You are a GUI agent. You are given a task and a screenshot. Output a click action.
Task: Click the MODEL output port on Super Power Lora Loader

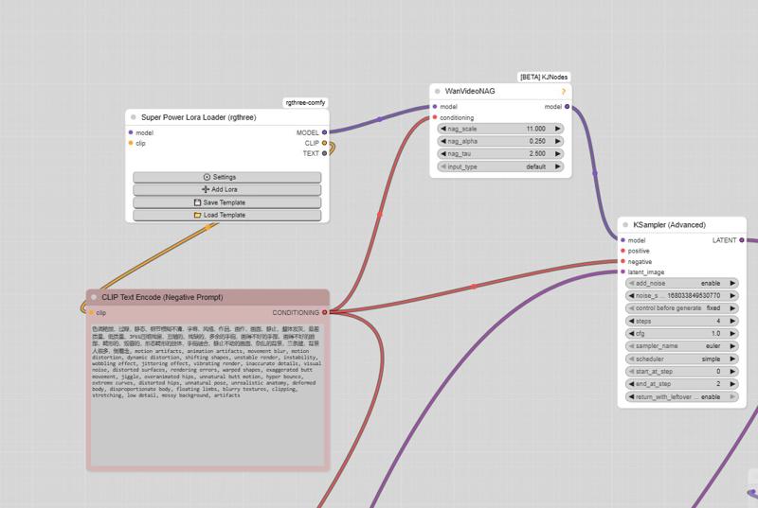(324, 132)
